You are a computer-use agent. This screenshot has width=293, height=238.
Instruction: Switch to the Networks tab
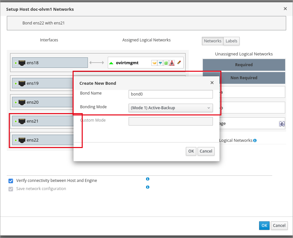[x=213, y=41]
